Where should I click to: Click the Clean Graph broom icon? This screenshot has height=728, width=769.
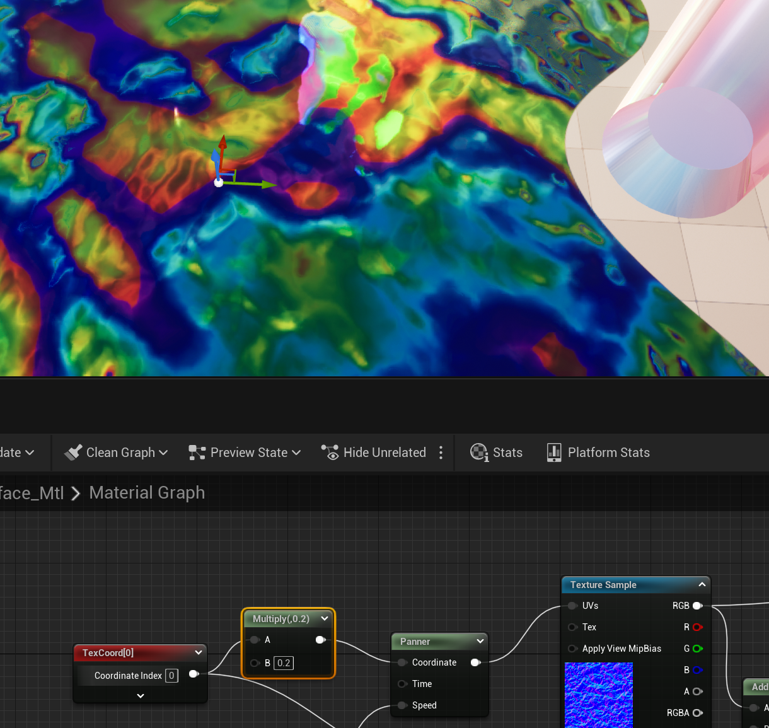73,453
